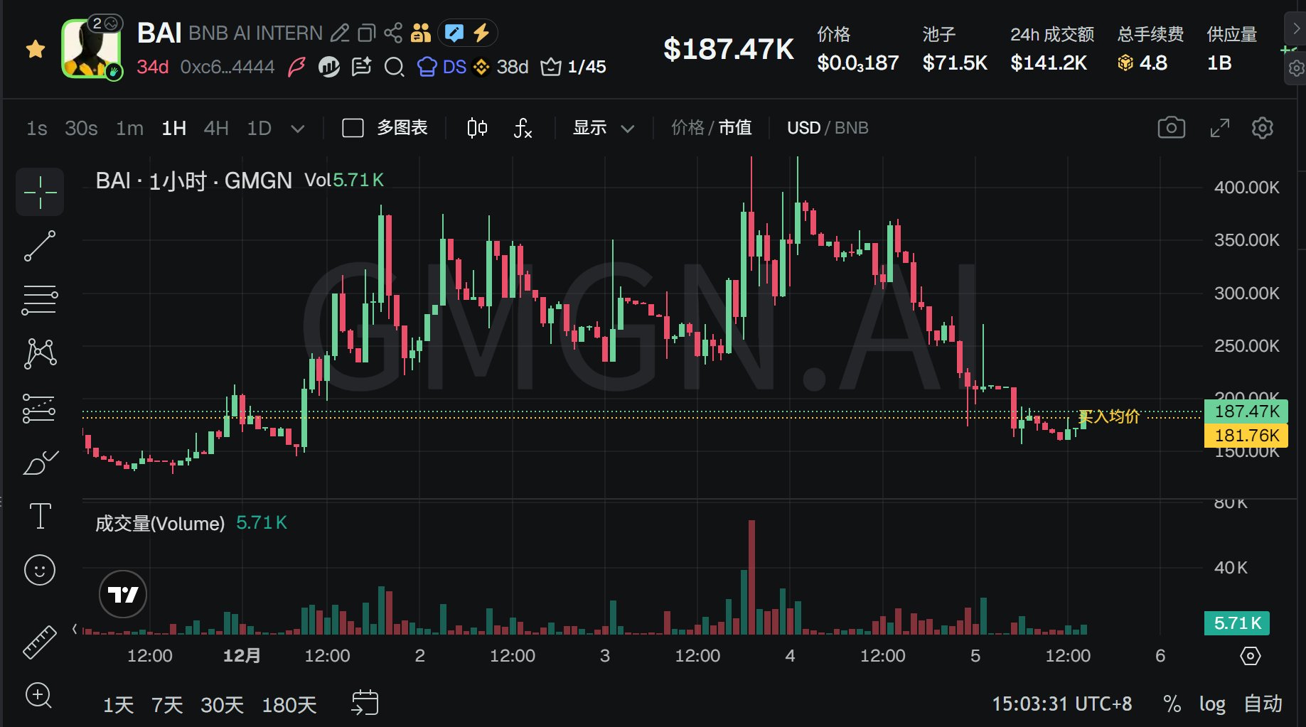Activate the zoom-in magnifier tool
The height and width of the screenshot is (727, 1306).
pos(39,696)
